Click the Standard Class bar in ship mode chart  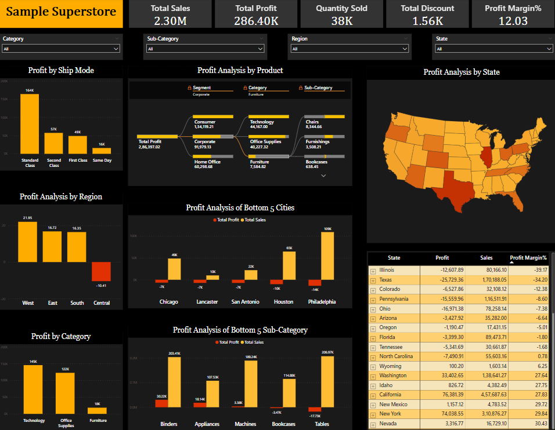30,123
